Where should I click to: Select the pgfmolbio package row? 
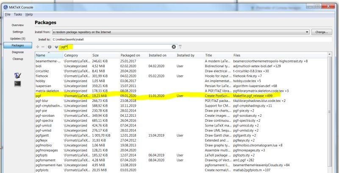click(181, 146)
